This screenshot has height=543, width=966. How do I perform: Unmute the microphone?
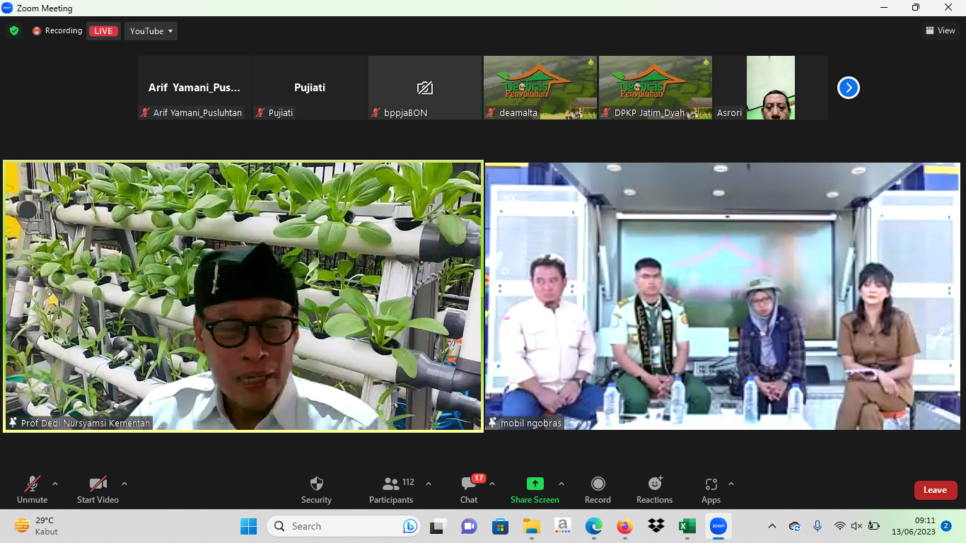pyautogui.click(x=33, y=484)
